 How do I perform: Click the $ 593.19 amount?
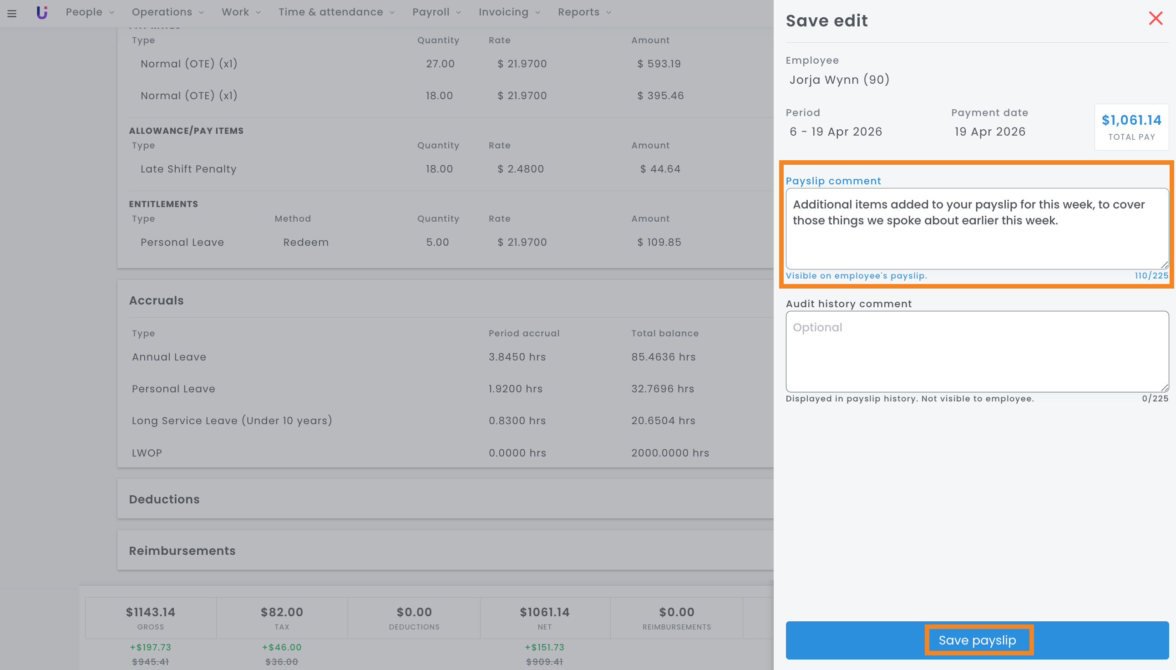pyautogui.click(x=659, y=64)
